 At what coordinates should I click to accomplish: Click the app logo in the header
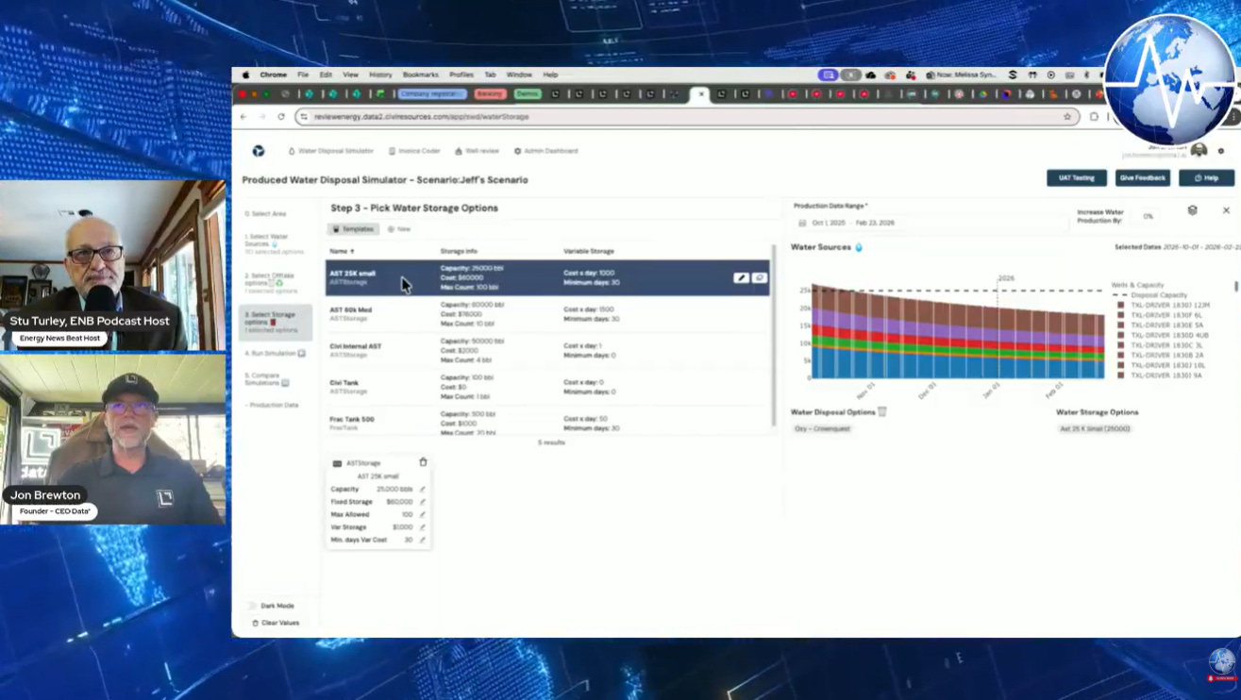(259, 151)
